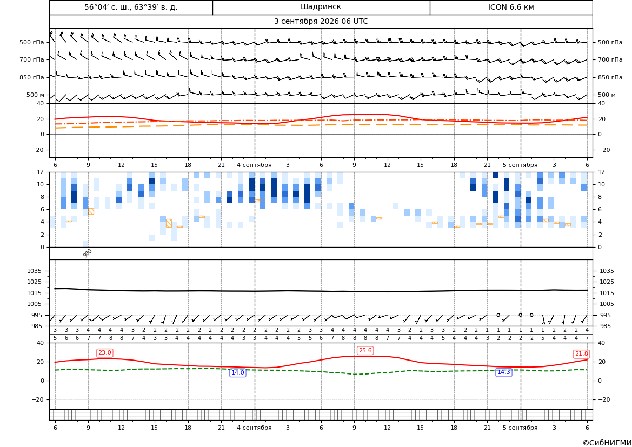Click the 5 сентября label under temperature panel
The width and height of the screenshot is (632, 447).
520,165
